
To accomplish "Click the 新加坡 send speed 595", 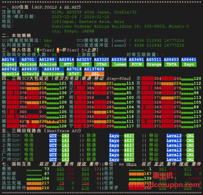I will (60, 174).
